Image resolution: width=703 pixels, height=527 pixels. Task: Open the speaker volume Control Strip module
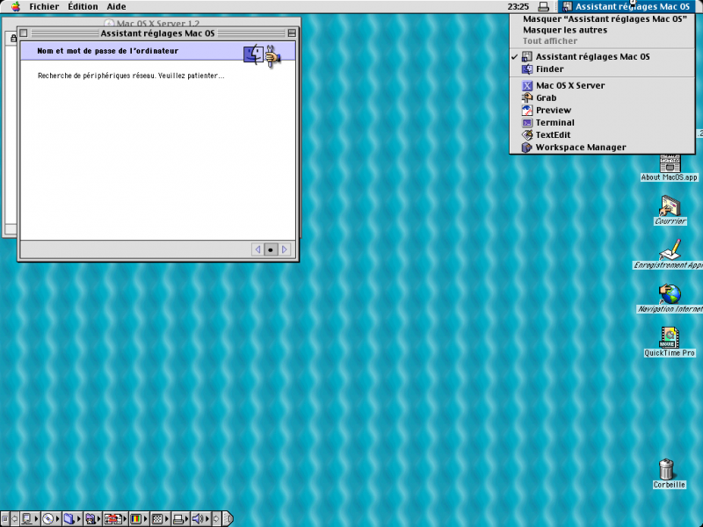201,519
